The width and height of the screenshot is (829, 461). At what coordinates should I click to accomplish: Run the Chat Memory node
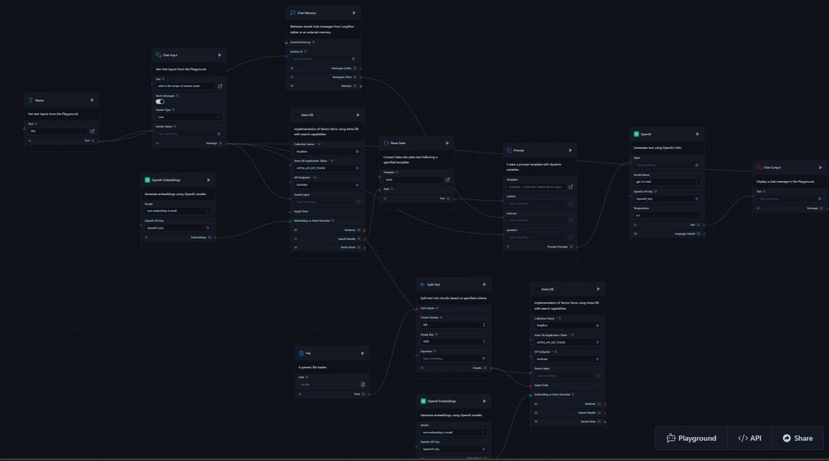[354, 12]
